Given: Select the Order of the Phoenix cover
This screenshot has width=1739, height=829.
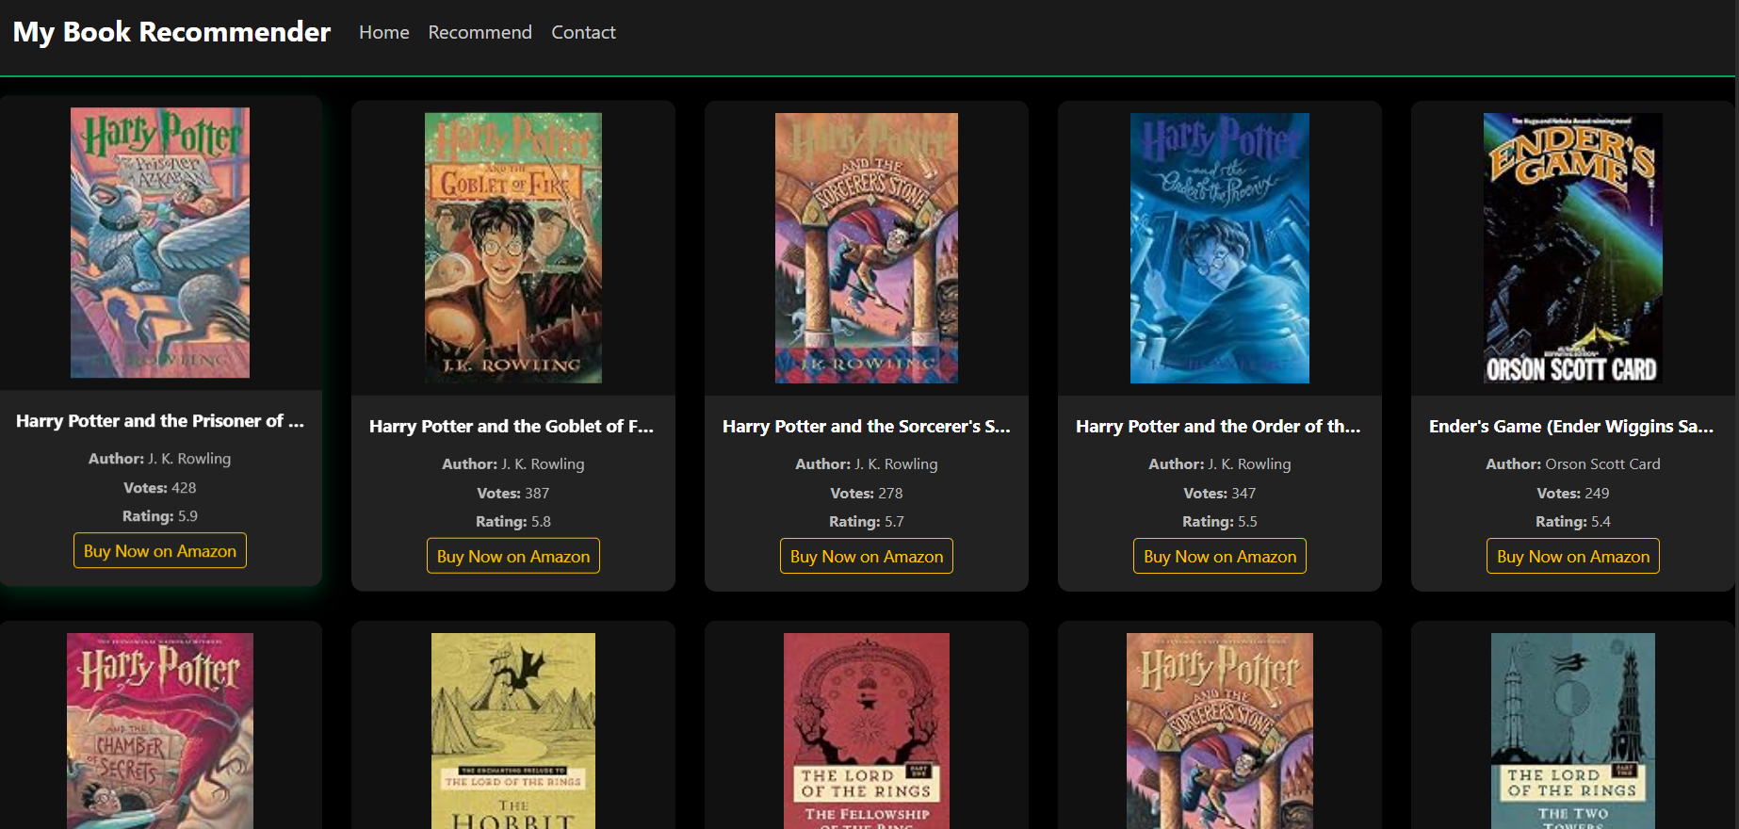Looking at the screenshot, I should [x=1220, y=248].
